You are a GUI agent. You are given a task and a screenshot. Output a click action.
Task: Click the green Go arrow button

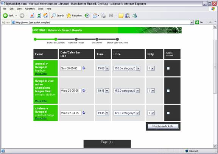coord(197,22)
